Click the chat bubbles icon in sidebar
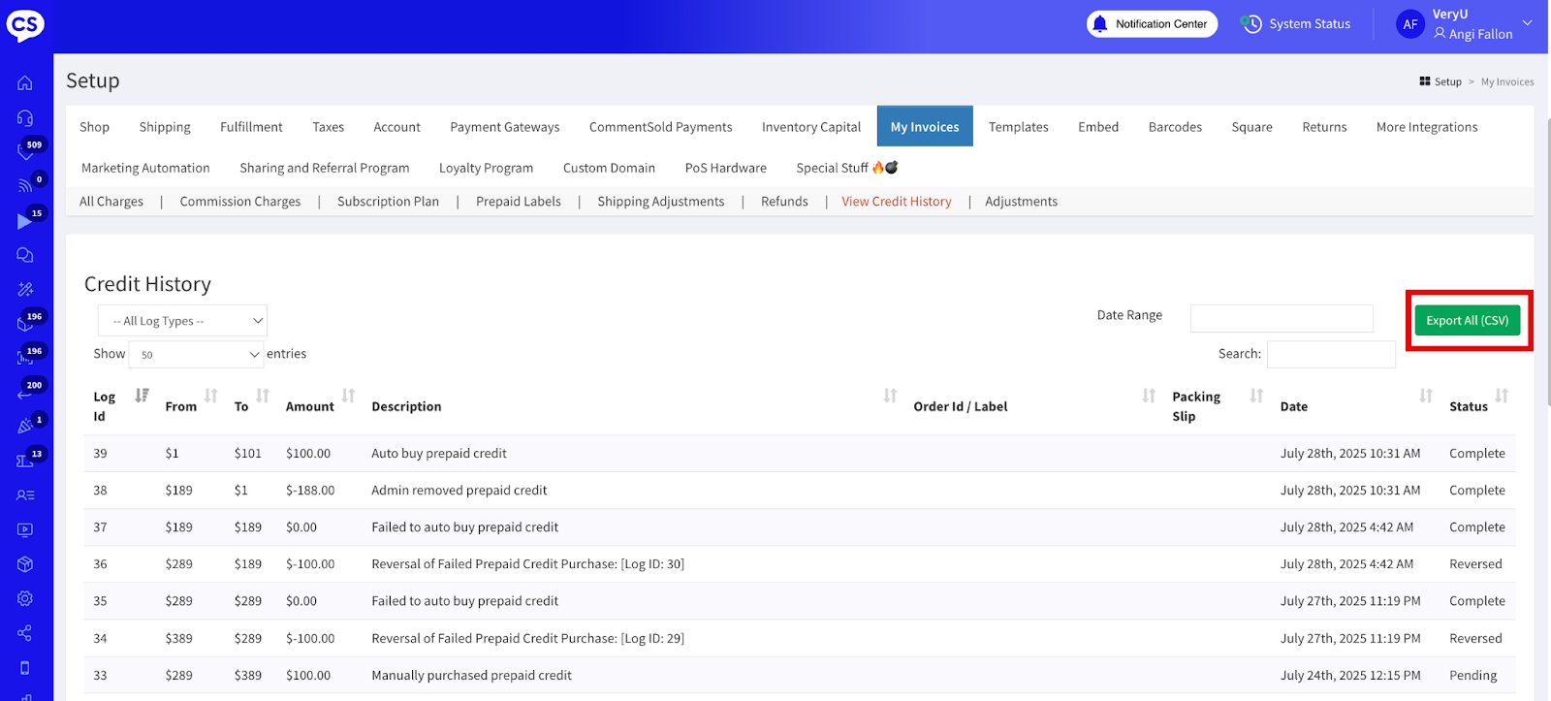This screenshot has width=1551, height=701. [x=25, y=255]
